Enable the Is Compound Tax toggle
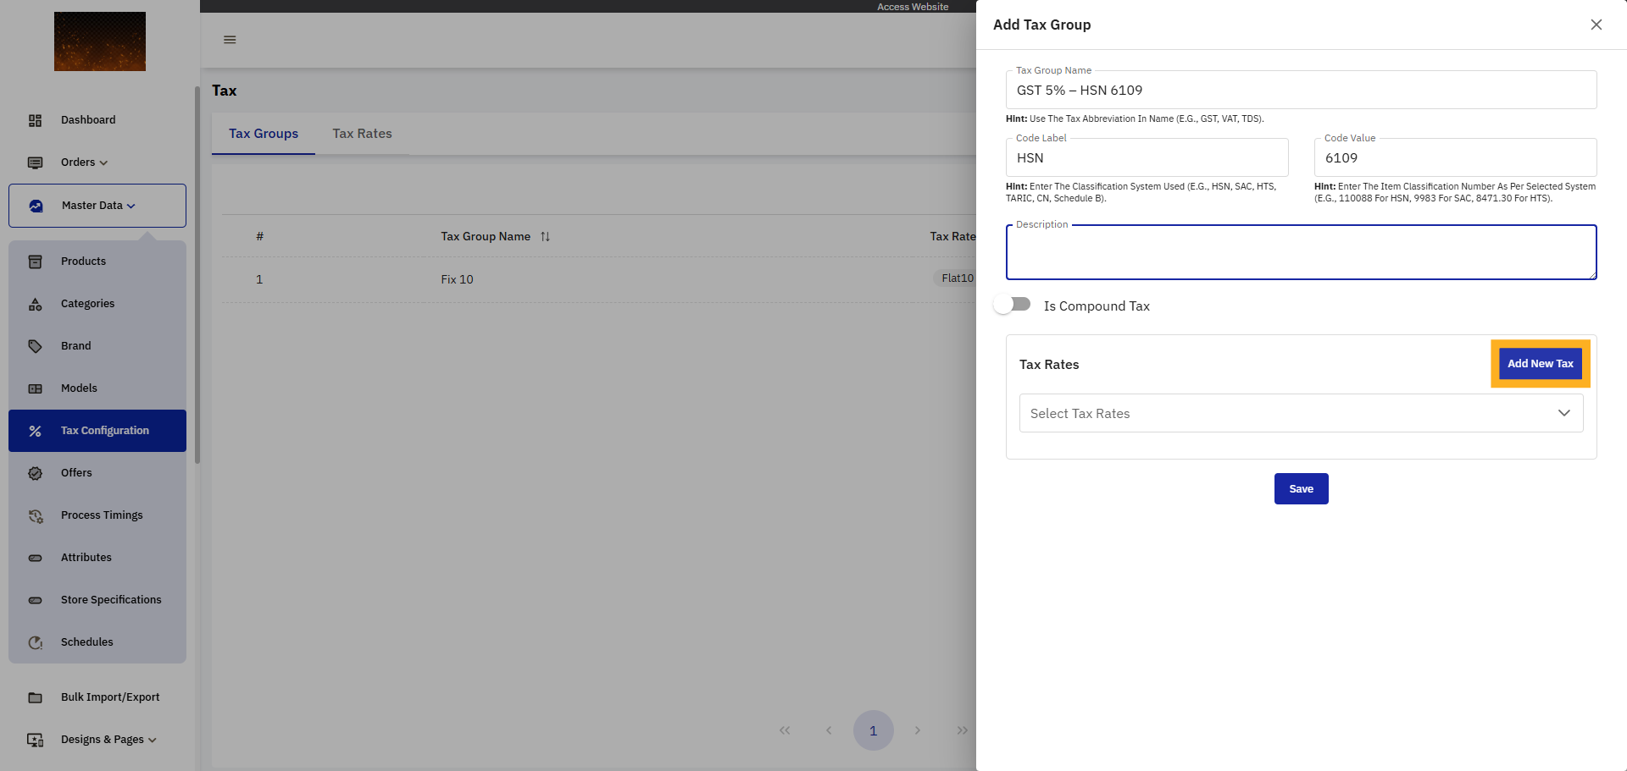The height and width of the screenshot is (771, 1627). click(1013, 305)
